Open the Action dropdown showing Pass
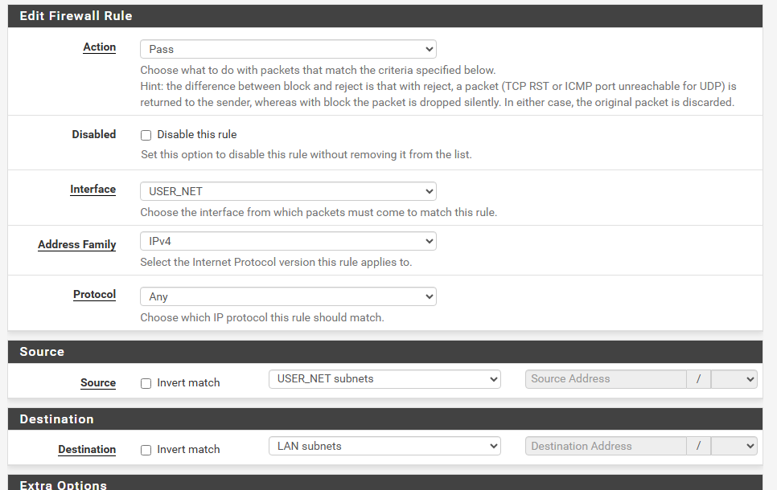 (287, 49)
